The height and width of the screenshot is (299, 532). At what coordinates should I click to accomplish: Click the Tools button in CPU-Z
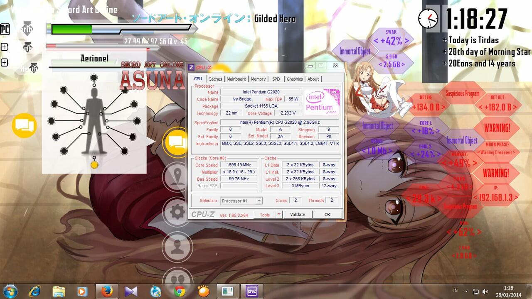[265, 214]
